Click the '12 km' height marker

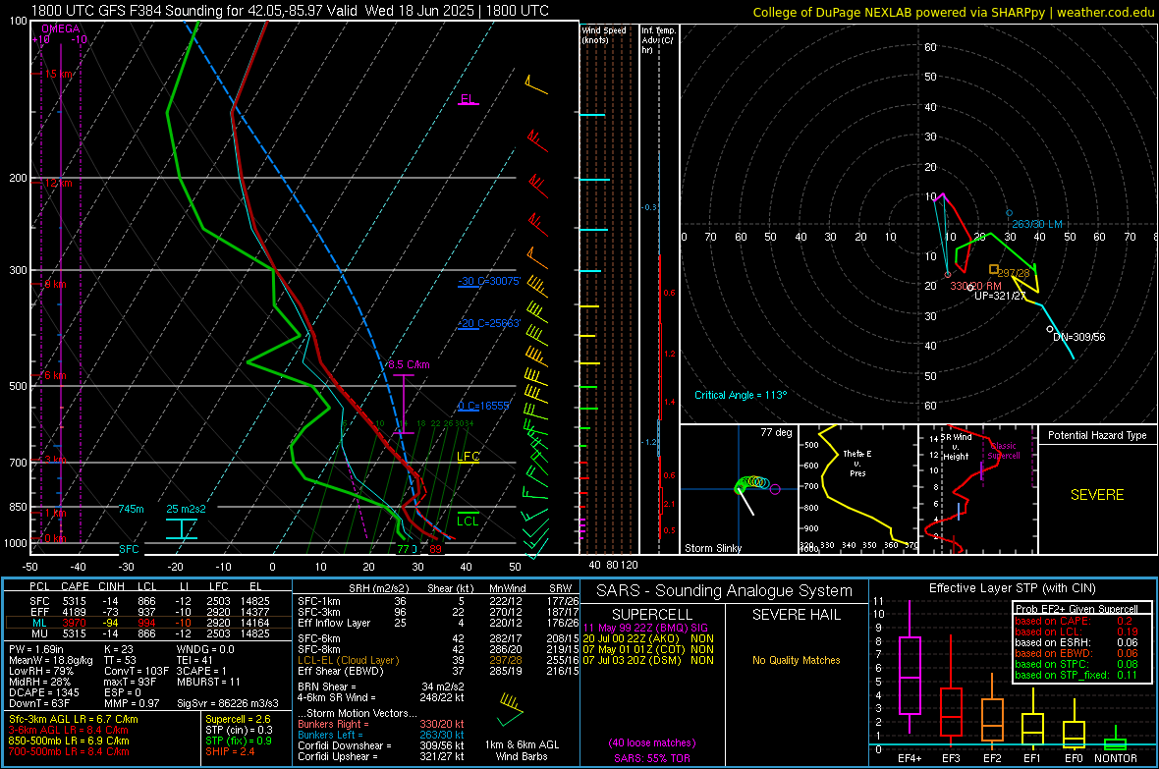click(x=59, y=183)
